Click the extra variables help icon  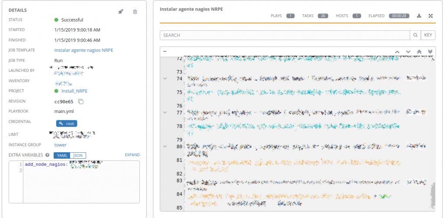(x=47, y=155)
